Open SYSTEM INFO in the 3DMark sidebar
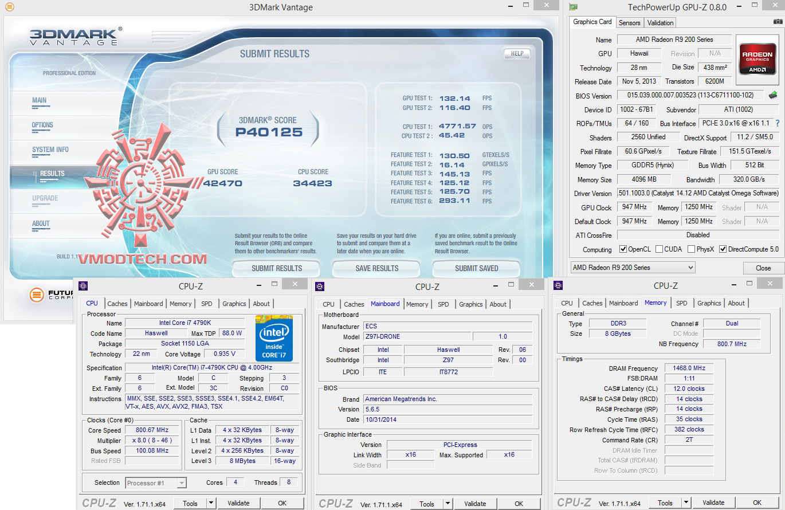785x510 pixels. tap(50, 150)
